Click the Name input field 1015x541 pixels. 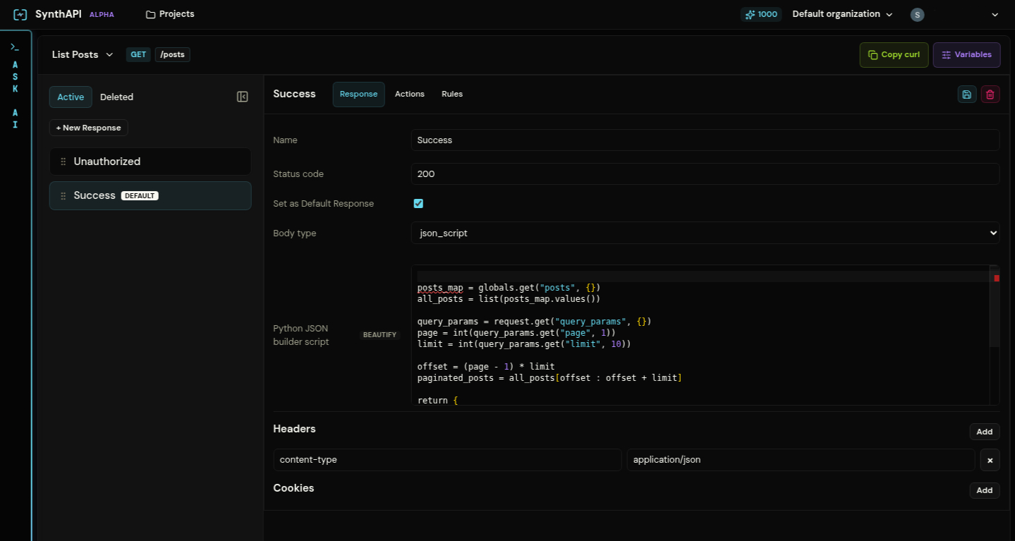click(x=705, y=140)
